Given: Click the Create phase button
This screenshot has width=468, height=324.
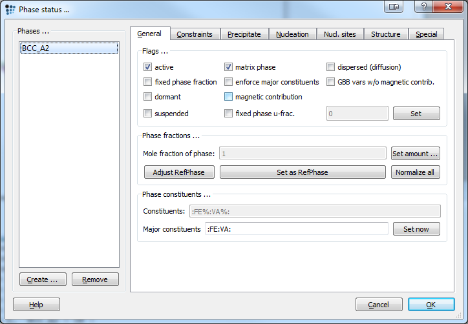Looking at the screenshot, I should point(43,279).
